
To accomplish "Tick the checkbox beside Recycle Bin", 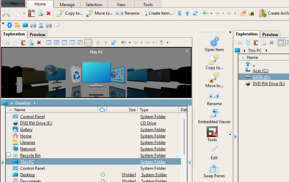I will tap(9, 155).
